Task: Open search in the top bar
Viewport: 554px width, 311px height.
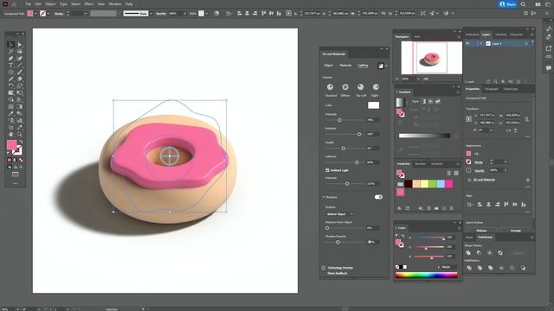Action: [x=523, y=4]
